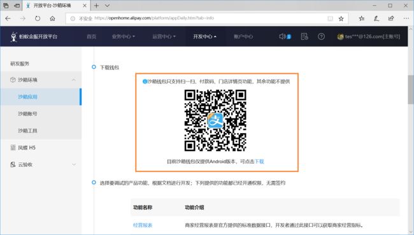Click the browser forward arrow

[x=23, y=18]
